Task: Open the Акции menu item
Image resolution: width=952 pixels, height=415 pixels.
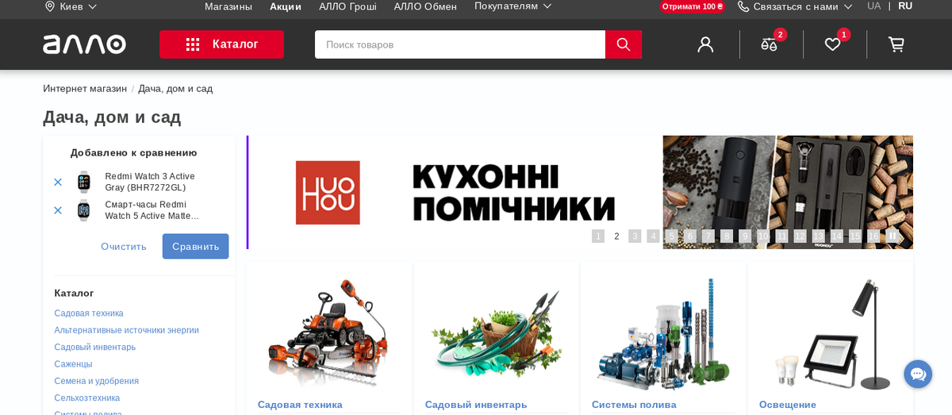Action: click(x=286, y=6)
